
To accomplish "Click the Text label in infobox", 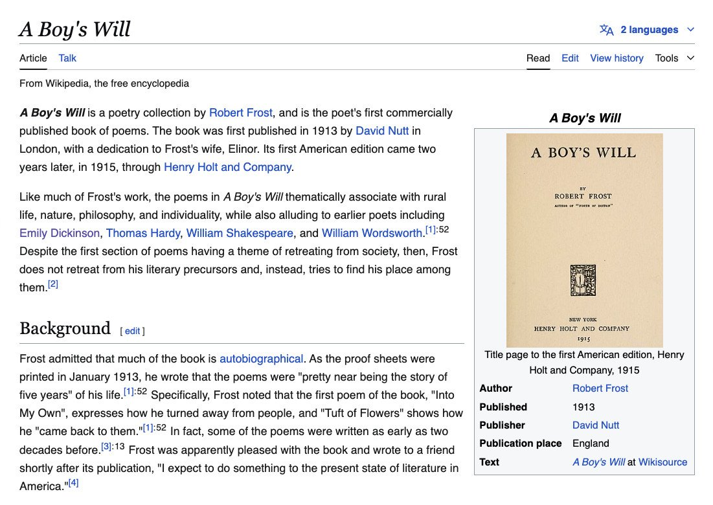I will tap(490, 462).
